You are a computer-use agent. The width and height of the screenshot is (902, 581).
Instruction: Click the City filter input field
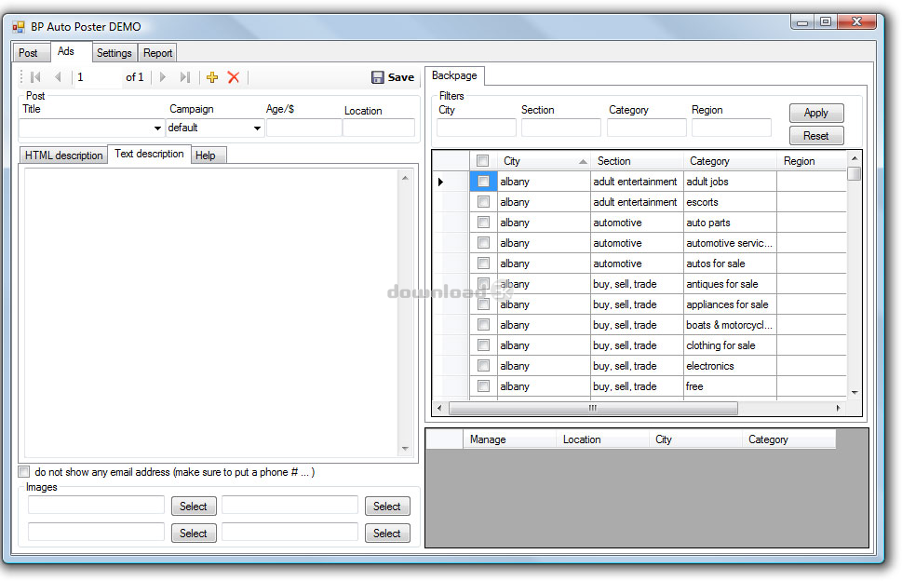[x=477, y=128]
